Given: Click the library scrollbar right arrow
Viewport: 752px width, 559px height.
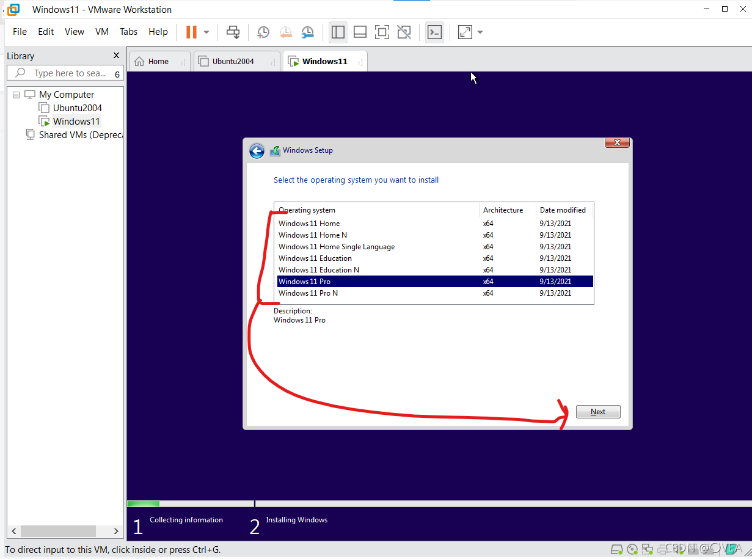Looking at the screenshot, I should coord(116,531).
